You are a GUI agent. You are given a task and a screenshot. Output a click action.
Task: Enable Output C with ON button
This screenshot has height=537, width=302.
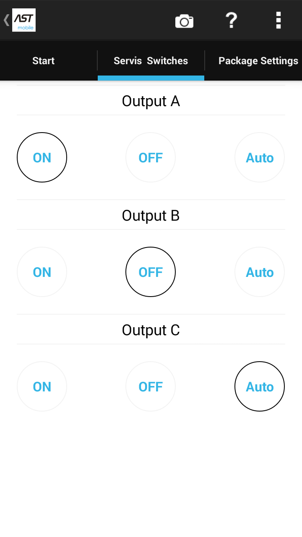[x=42, y=386]
